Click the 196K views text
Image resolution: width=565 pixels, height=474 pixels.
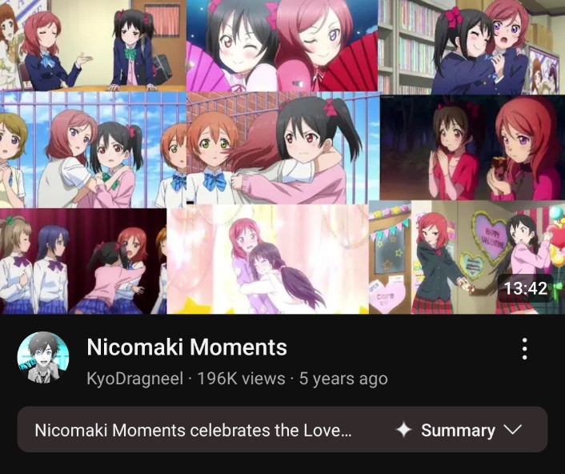241,379
